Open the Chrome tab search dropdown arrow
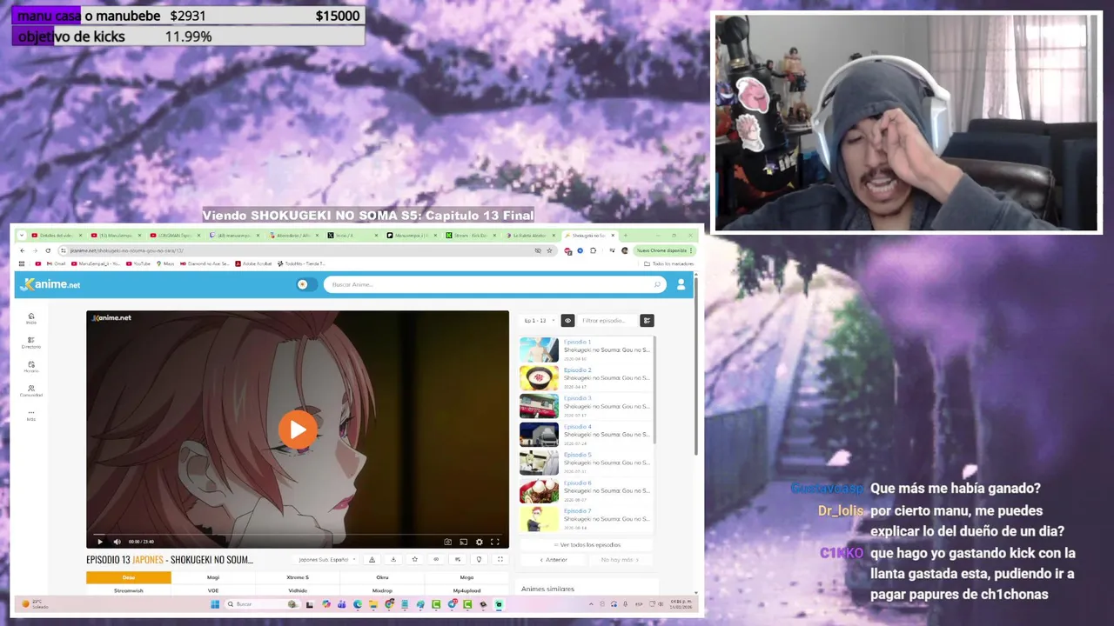 pos(23,236)
